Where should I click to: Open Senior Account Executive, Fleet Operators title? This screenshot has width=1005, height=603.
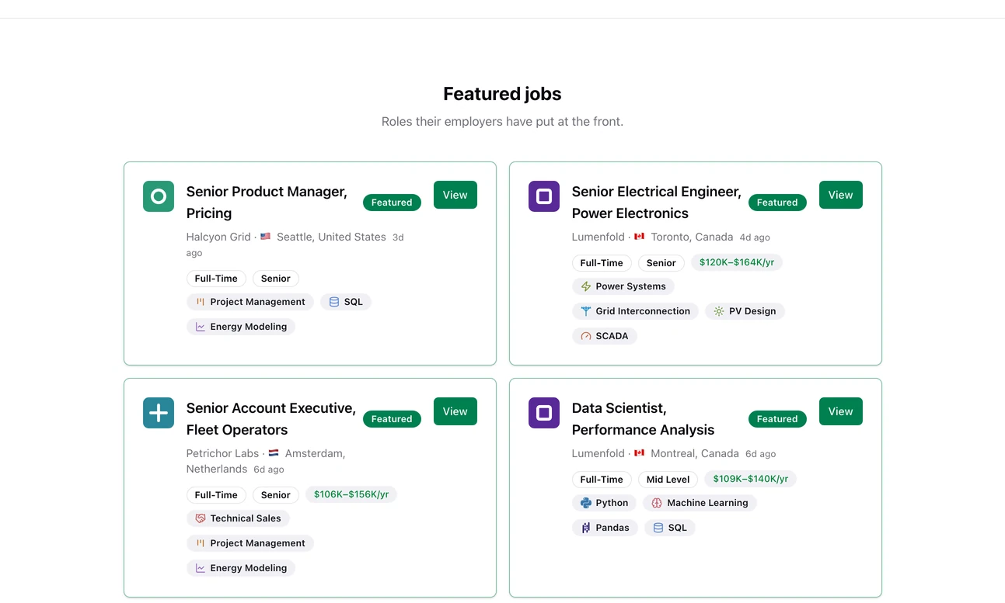point(271,419)
